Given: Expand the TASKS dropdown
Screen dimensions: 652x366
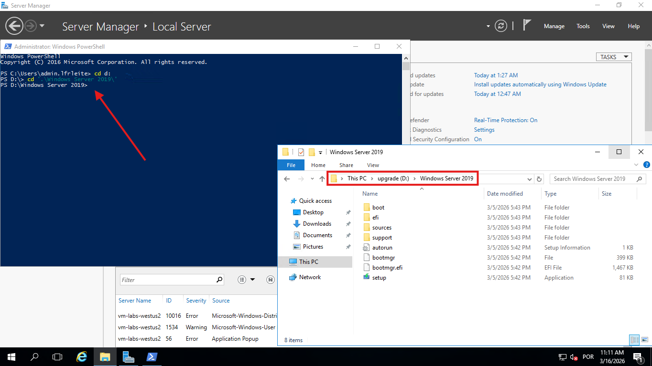Looking at the screenshot, I should point(614,57).
